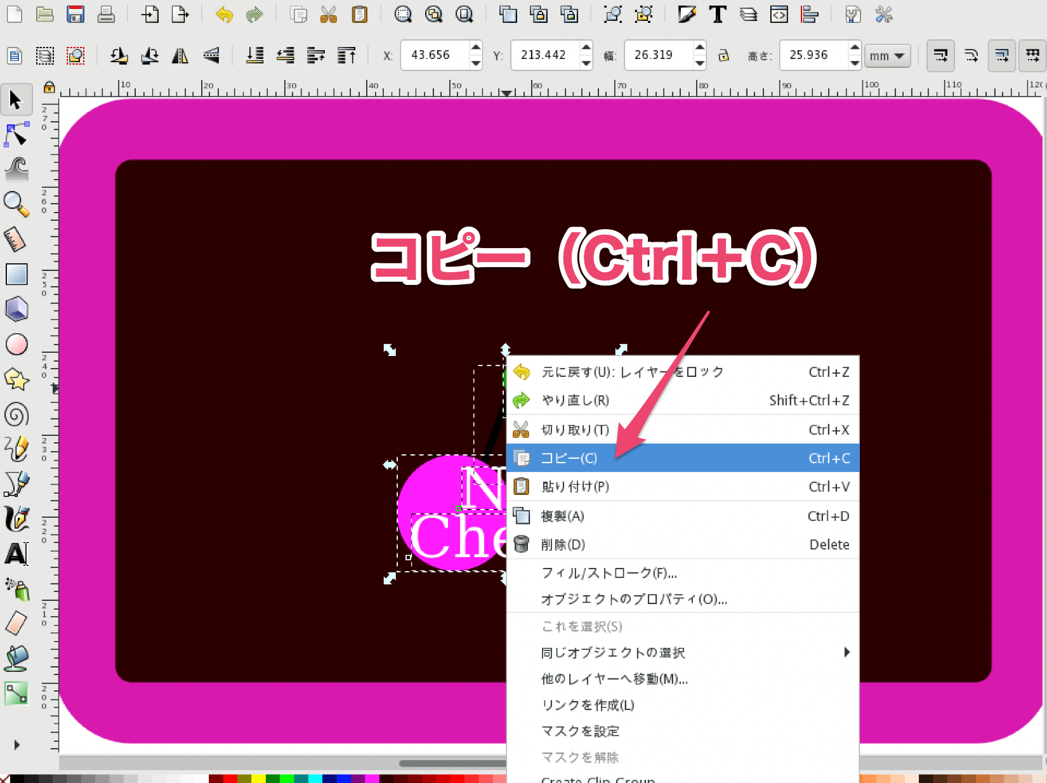Open the Align and Distribute dialog icon
The height and width of the screenshot is (783, 1047).
pos(810,14)
